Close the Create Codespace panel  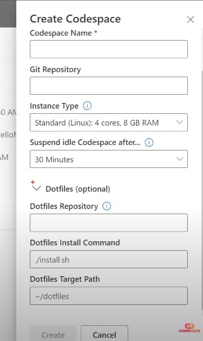point(191,20)
